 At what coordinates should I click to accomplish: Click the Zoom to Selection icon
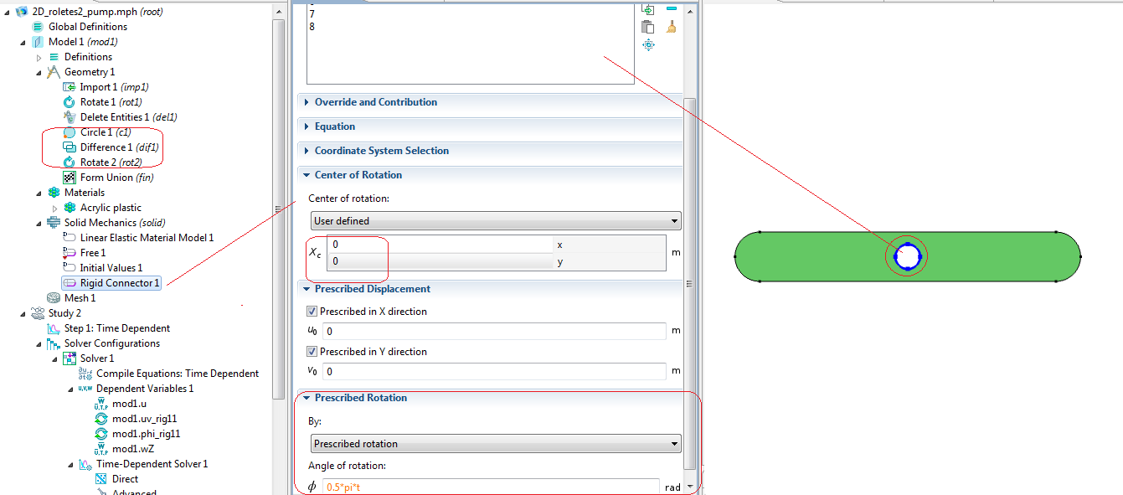pyautogui.click(x=647, y=45)
